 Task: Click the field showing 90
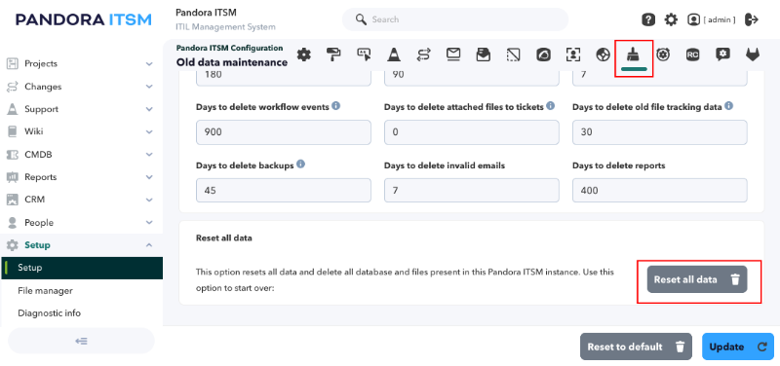coord(472,79)
